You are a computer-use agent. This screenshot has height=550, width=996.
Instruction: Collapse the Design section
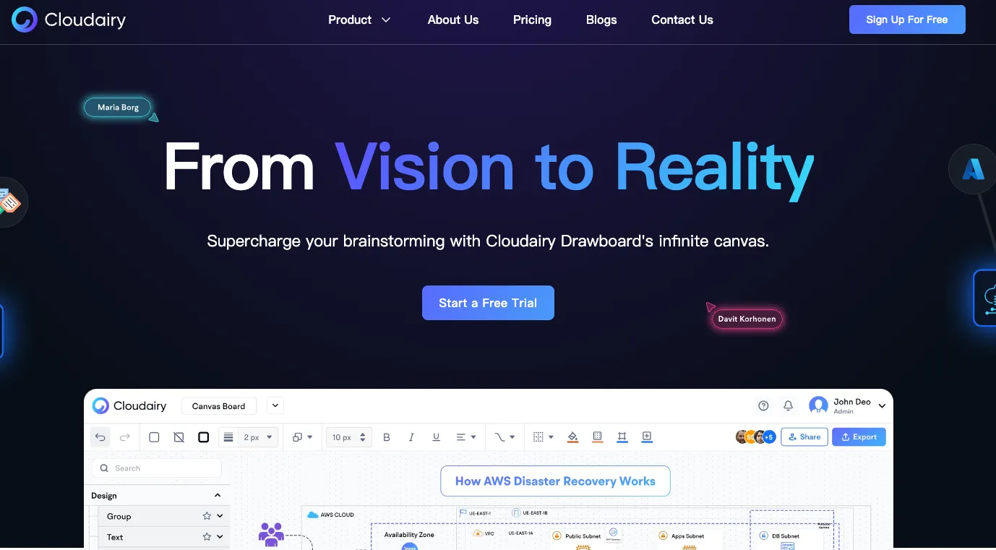click(x=218, y=496)
